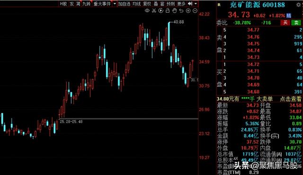Zoom in chart with plus icon
303x175 pixels.
click(188, 11)
